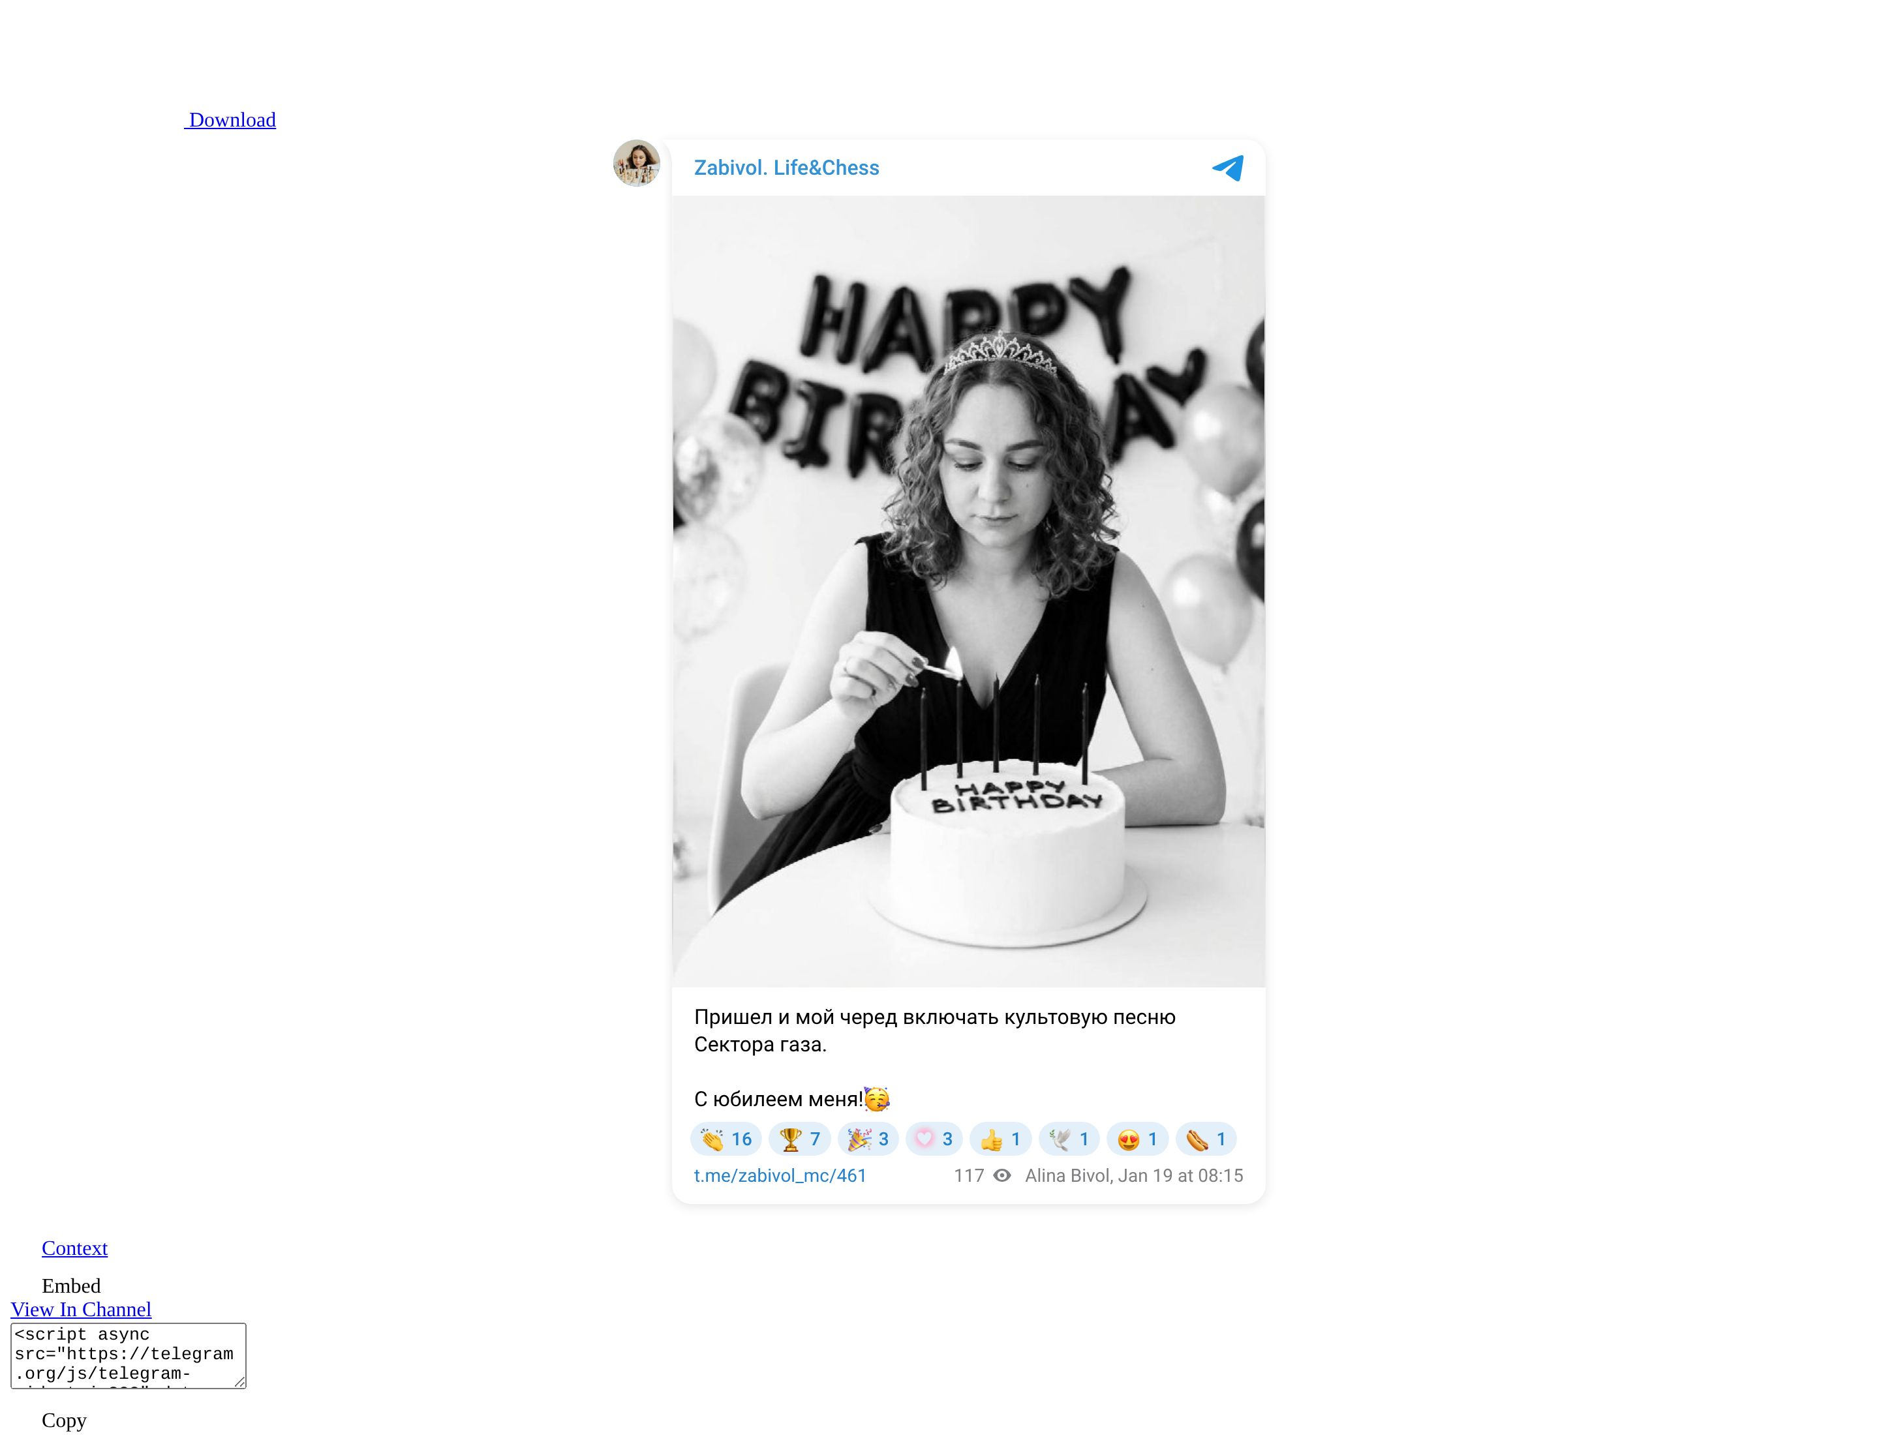Click the post date Jan 19 at 08:15
The width and height of the screenshot is (1879, 1444).
point(1180,1175)
